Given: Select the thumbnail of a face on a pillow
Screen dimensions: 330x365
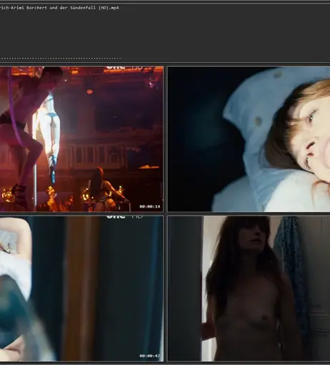Looking at the screenshot, I should point(249,139).
